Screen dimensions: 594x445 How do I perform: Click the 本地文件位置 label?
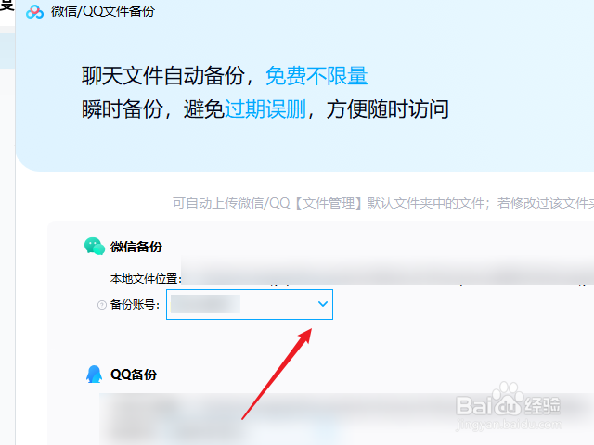pos(146,279)
